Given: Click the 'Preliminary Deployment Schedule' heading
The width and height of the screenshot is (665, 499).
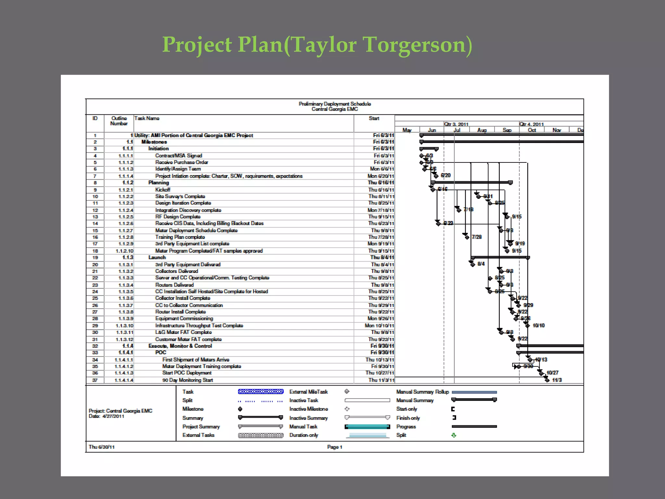Looking at the screenshot, I should pos(335,104).
